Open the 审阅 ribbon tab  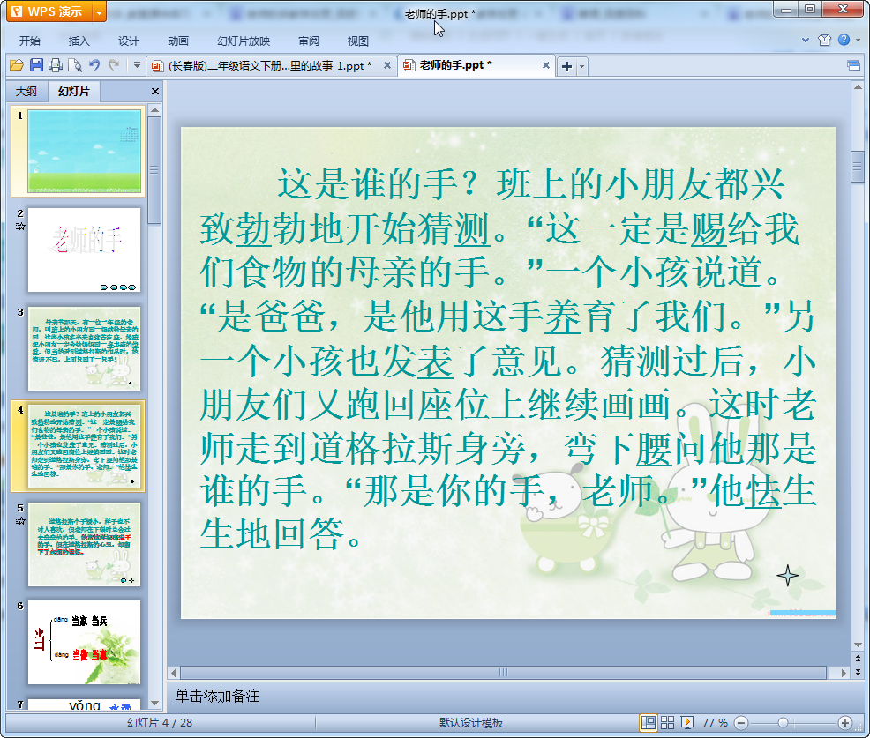click(x=309, y=41)
